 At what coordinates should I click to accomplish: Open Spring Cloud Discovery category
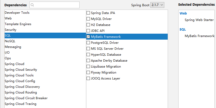point(45,87)
